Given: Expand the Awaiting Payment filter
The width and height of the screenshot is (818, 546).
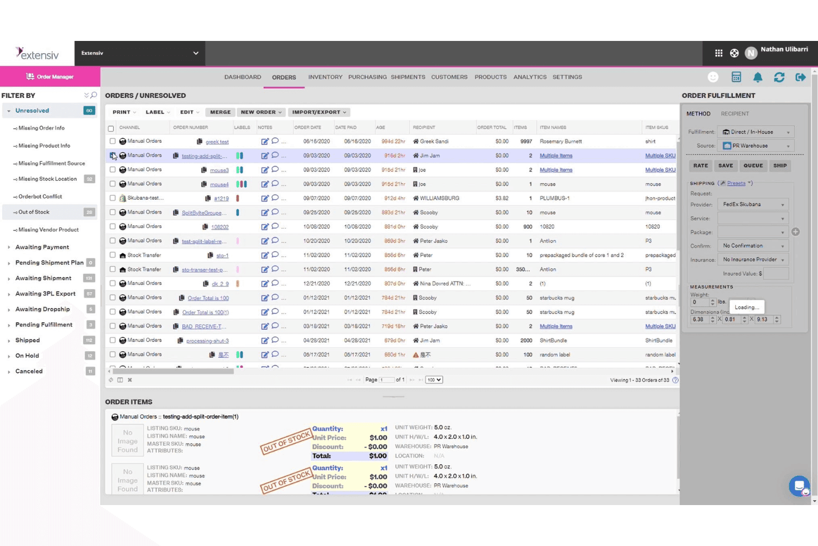Looking at the screenshot, I should pyautogui.click(x=42, y=247).
